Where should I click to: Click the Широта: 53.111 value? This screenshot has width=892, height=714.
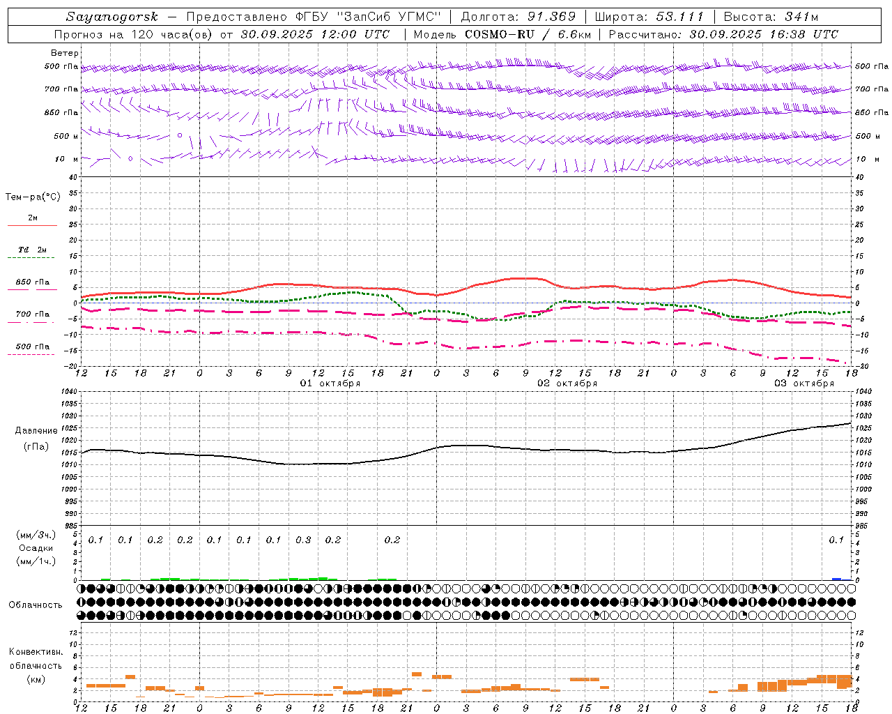[x=649, y=17]
